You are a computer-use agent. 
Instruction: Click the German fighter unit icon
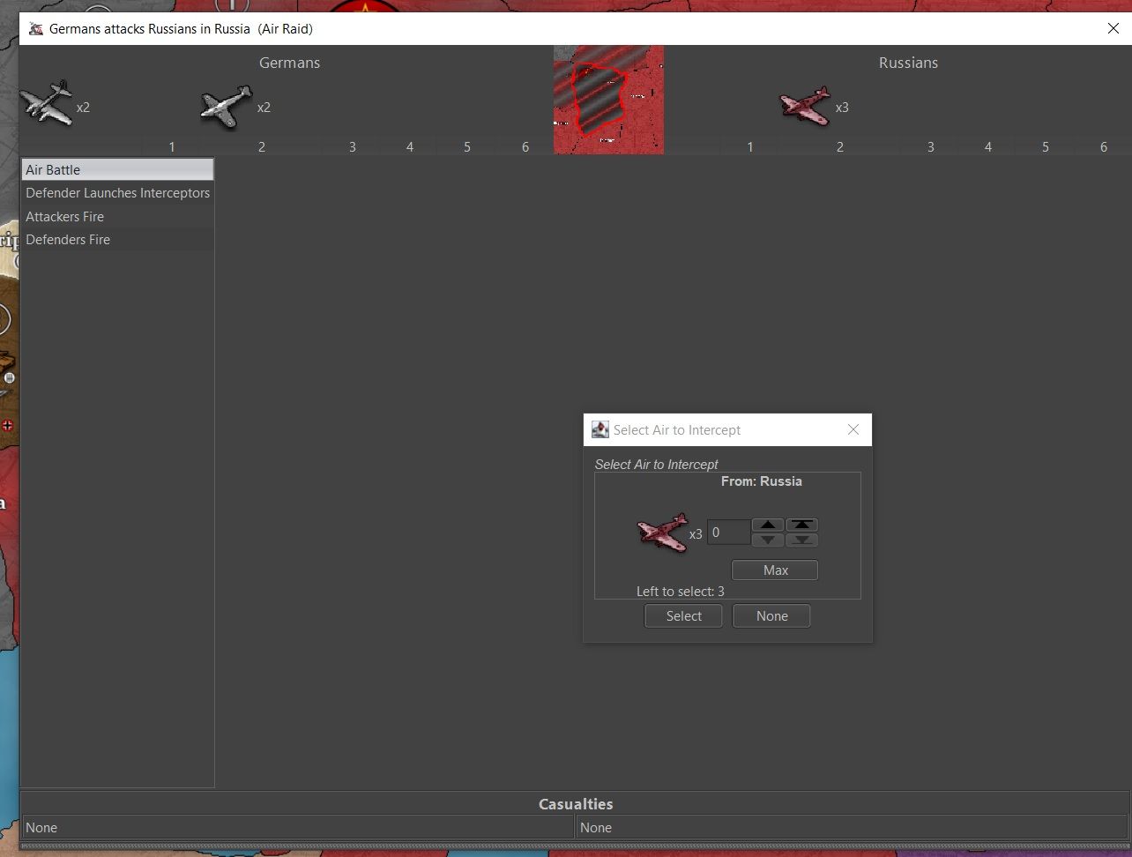point(227,107)
